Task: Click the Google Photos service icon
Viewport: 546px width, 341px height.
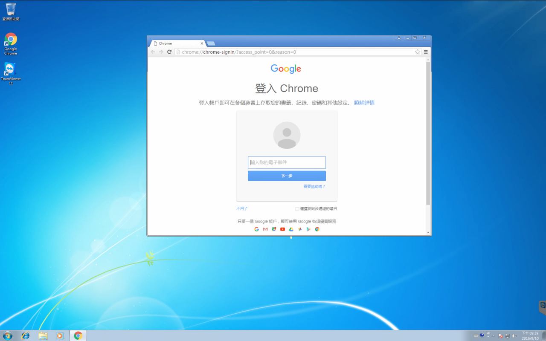Action: pyautogui.click(x=300, y=229)
